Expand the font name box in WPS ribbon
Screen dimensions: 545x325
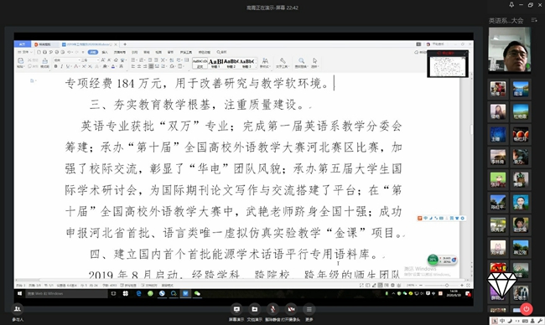pos(67,60)
